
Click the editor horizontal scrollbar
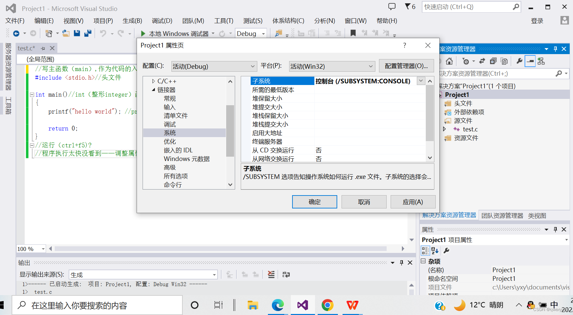pyautogui.click(x=221, y=249)
